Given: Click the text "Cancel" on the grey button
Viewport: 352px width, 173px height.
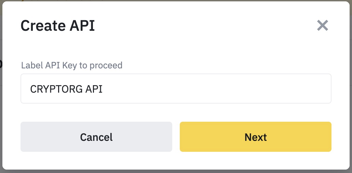Looking at the screenshot, I should point(96,137).
